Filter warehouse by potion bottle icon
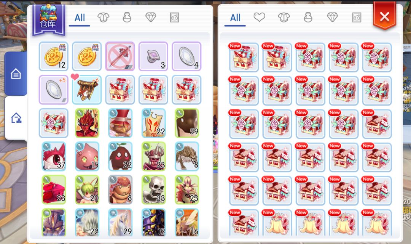 click(127, 18)
